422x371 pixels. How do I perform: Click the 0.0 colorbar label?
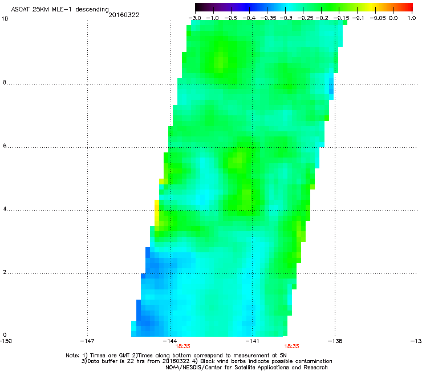393,18
